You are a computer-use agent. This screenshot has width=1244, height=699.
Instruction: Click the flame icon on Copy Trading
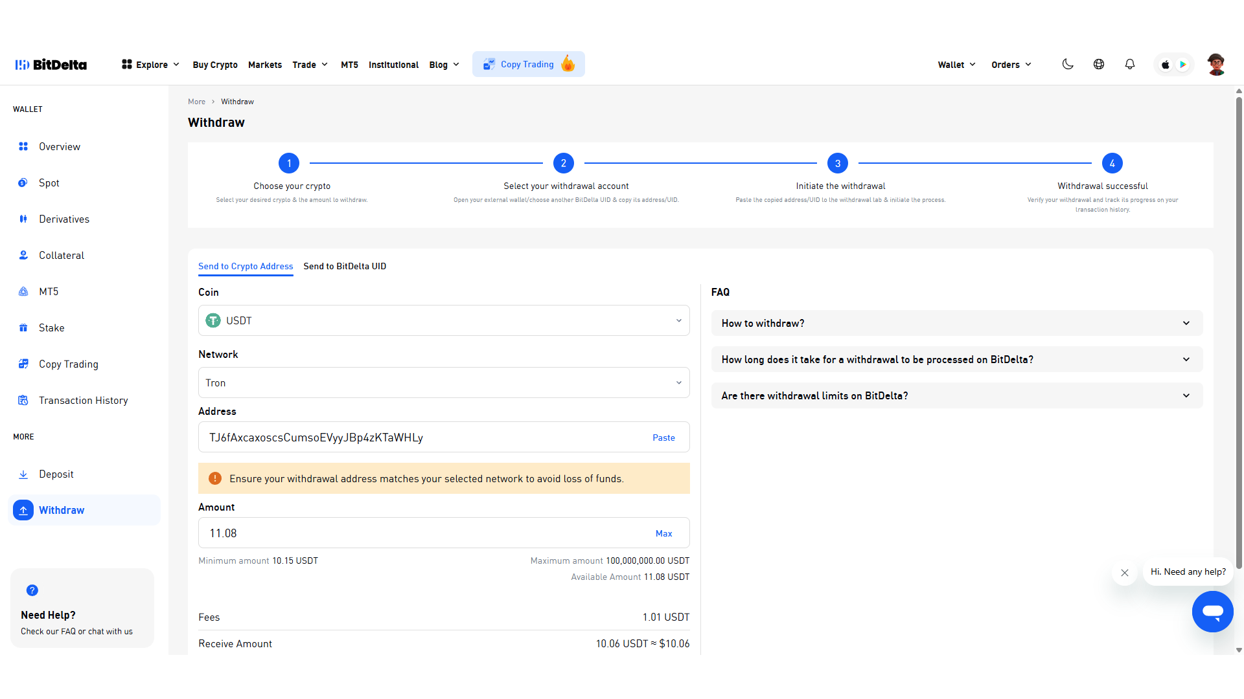[x=568, y=63]
